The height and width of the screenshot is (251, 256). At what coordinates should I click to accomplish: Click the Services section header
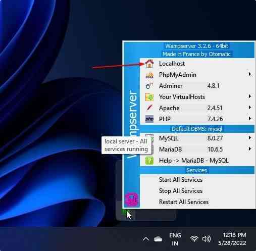(x=197, y=170)
